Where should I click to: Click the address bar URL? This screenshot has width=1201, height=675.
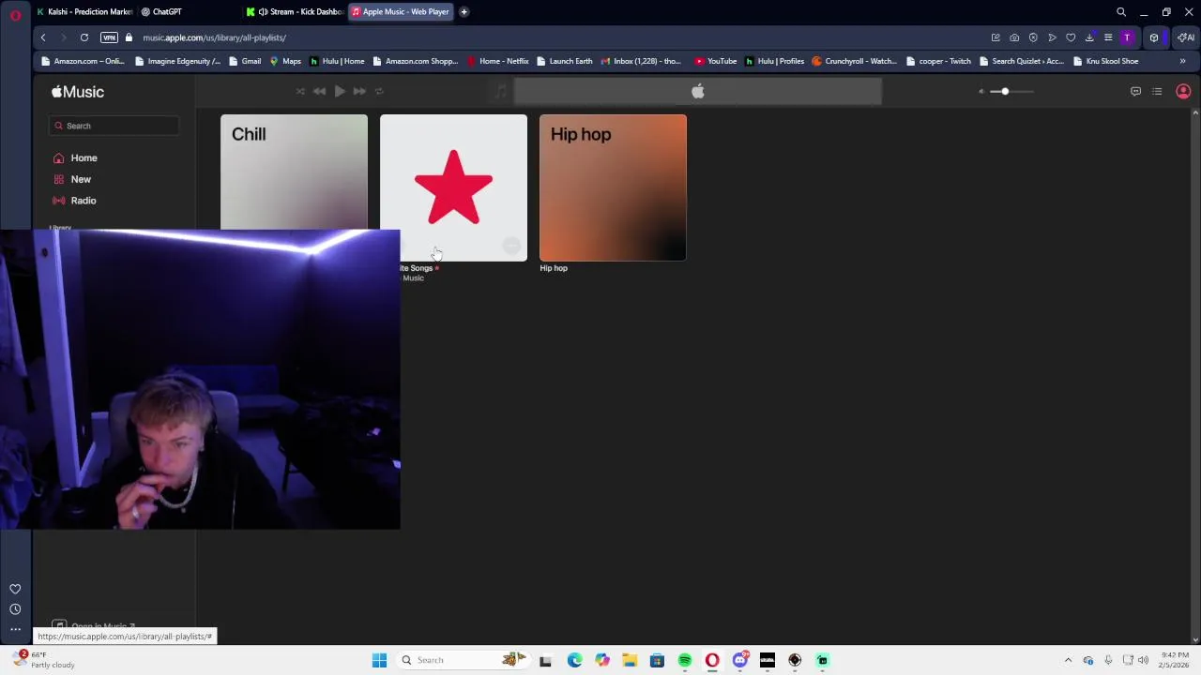[214, 37]
